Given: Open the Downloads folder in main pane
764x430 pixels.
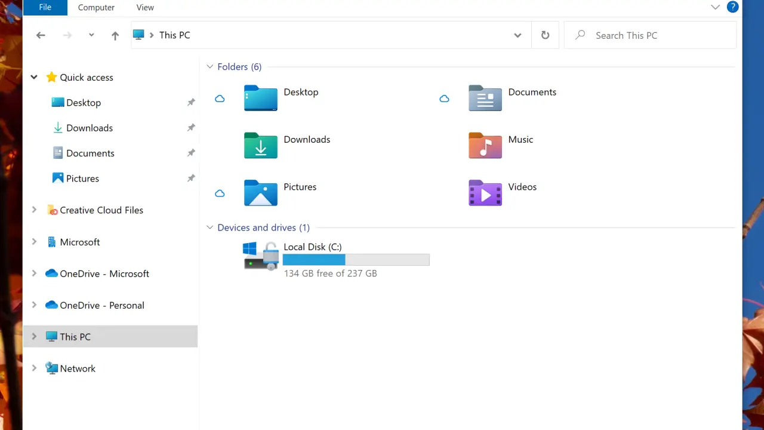Looking at the screenshot, I should click(x=260, y=145).
